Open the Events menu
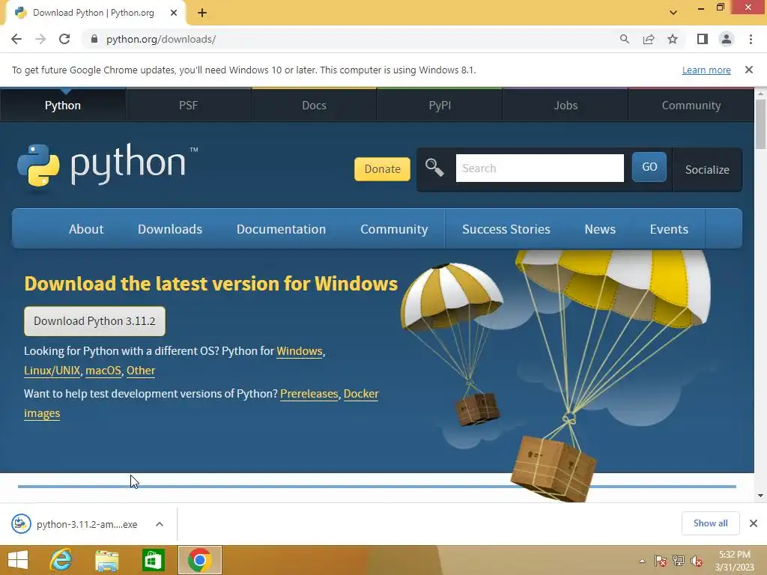The image size is (767, 575). point(669,229)
